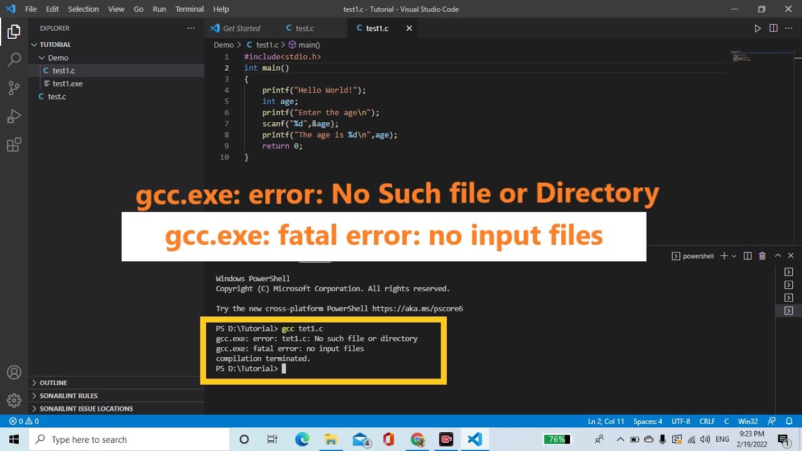The image size is (802, 451).
Task: Open the File menu
Action: click(31, 9)
